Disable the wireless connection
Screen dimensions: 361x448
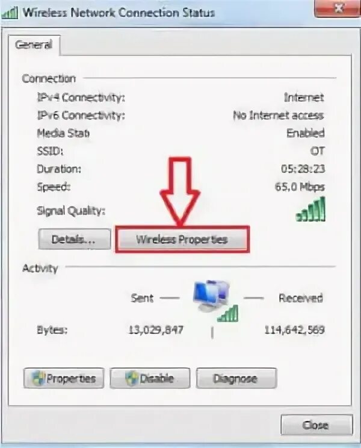(x=150, y=378)
